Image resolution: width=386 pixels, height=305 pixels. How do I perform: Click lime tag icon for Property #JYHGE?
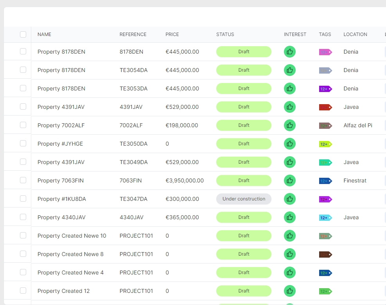325,144
